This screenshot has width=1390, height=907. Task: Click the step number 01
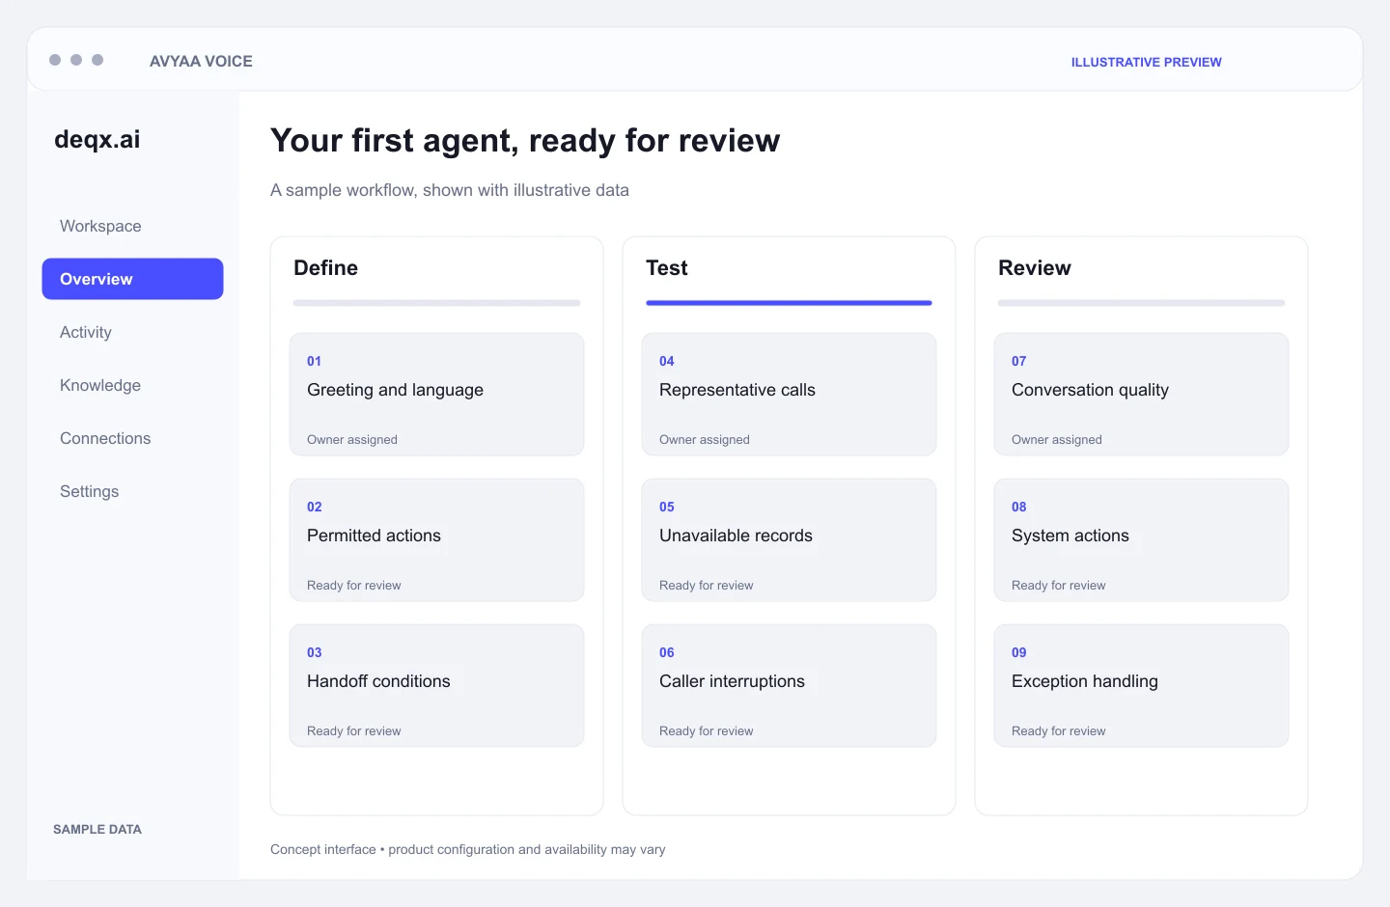tap(315, 361)
